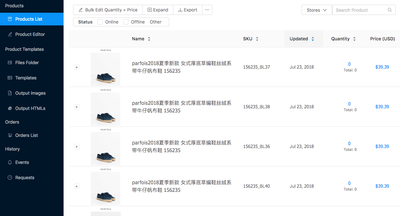Click Bulk Edit Quantity + Price button
Viewport: 404px width, 216px height.
[108, 10]
